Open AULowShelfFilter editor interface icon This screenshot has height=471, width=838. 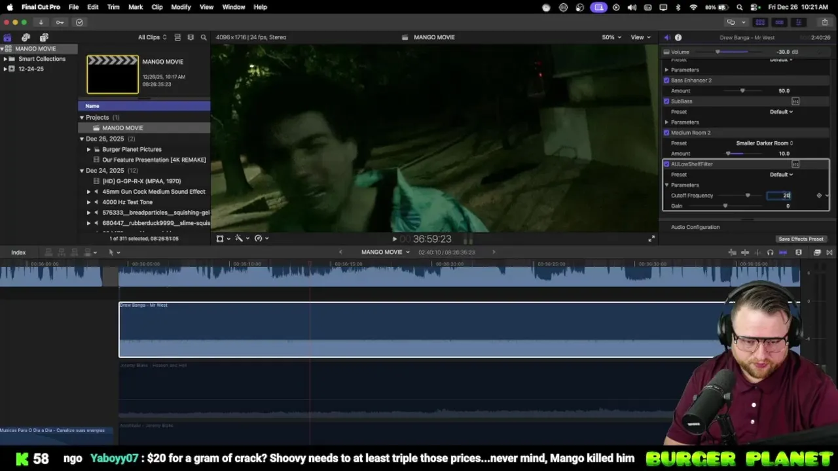click(795, 164)
